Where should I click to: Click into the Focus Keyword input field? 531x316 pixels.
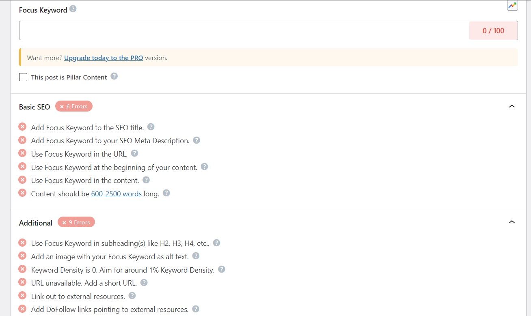click(x=244, y=30)
